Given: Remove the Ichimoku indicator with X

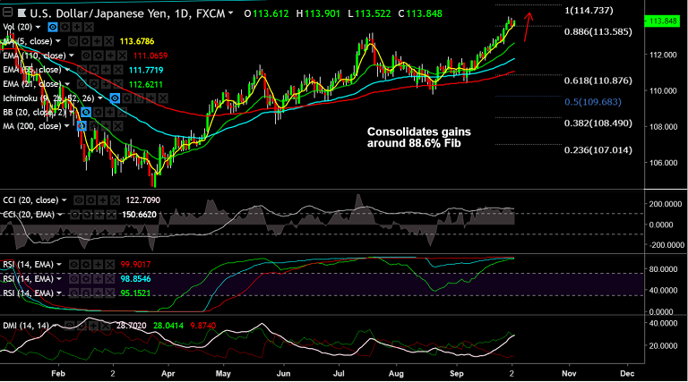Looking at the screenshot, I should coord(163,98).
